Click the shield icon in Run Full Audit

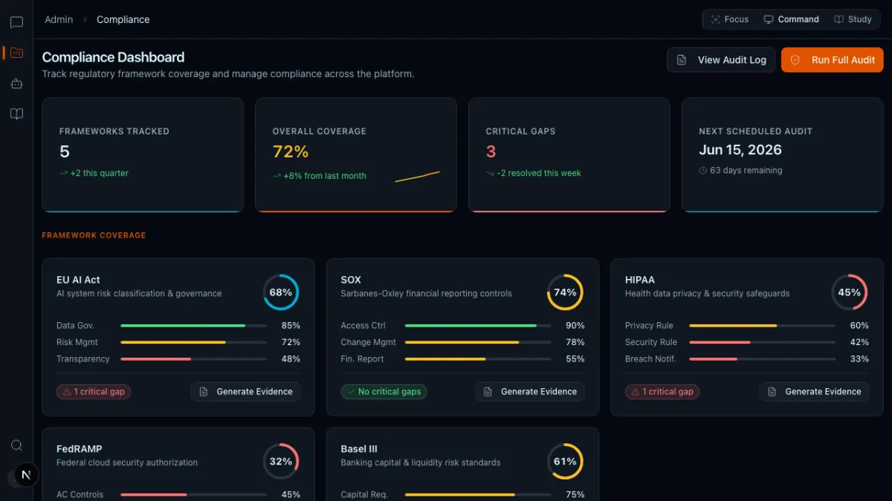[795, 60]
